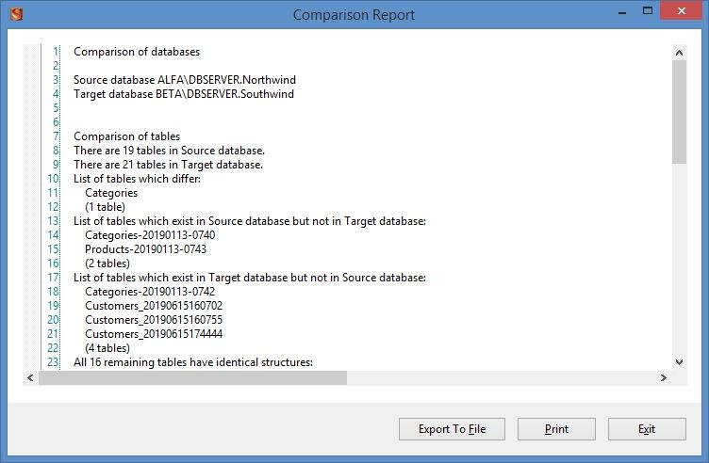
Task: Maximize the Comparison Report window
Action: [648, 11]
